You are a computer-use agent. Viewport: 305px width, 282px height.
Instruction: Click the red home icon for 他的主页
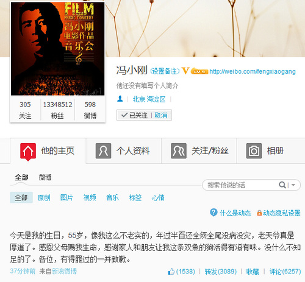pos(28,152)
